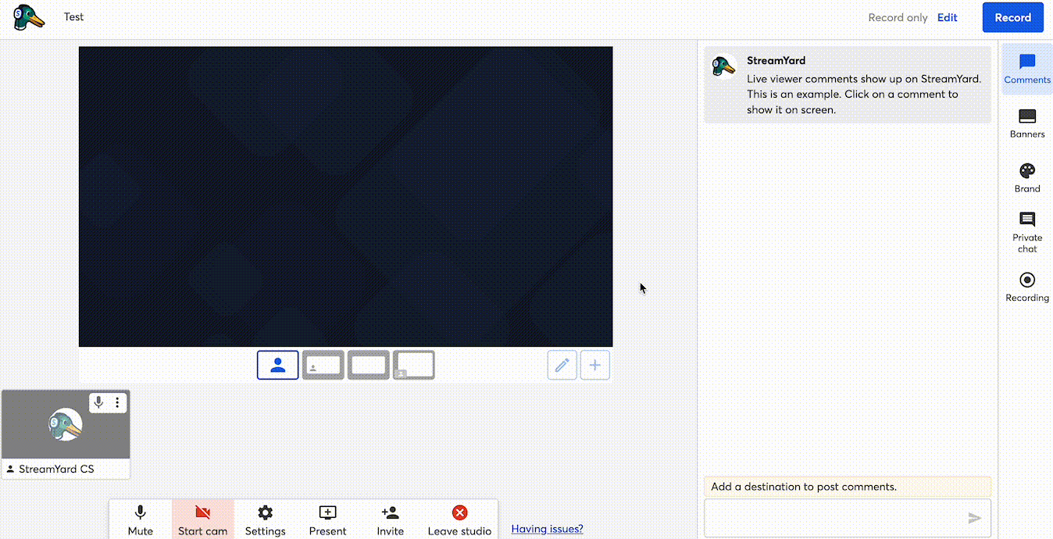Select the solo single-person layout
Viewport: 1053px width, 539px height.
tap(277, 365)
